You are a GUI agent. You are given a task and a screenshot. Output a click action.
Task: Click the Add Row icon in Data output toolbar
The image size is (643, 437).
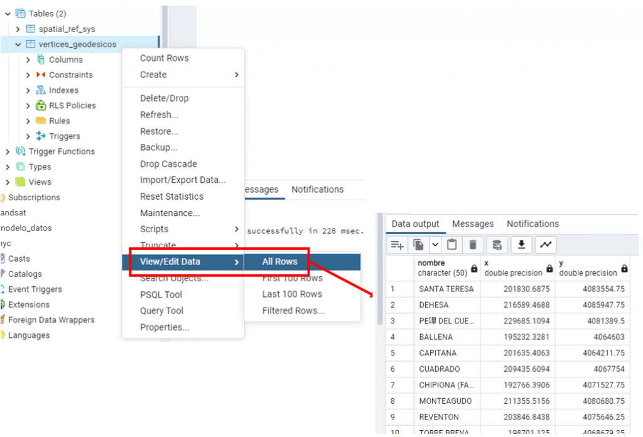click(397, 245)
